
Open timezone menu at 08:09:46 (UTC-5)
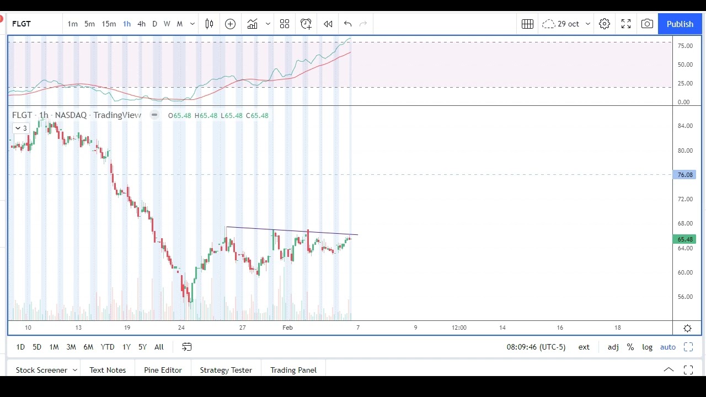[536, 347]
